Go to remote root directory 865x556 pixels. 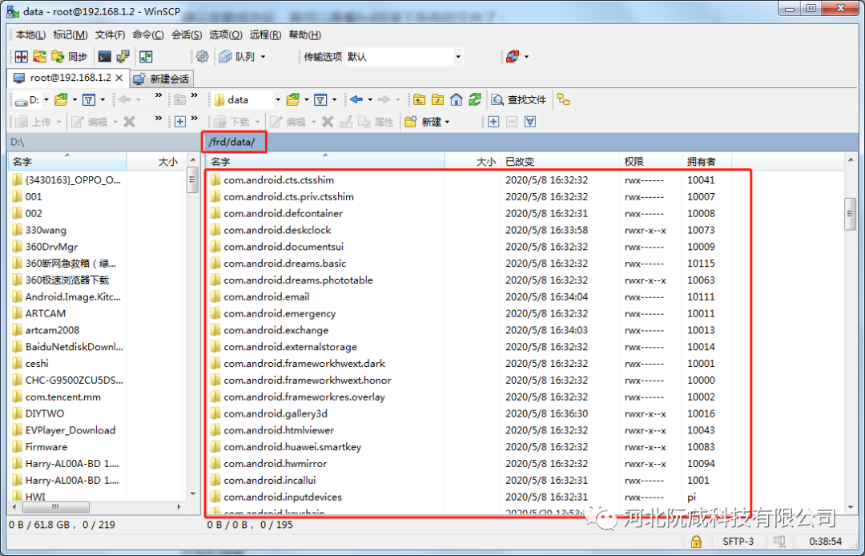pyautogui.click(x=437, y=100)
